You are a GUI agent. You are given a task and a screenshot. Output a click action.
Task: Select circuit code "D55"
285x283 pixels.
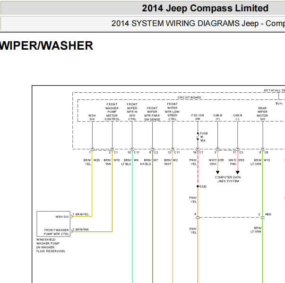pyautogui.click(x=221, y=160)
